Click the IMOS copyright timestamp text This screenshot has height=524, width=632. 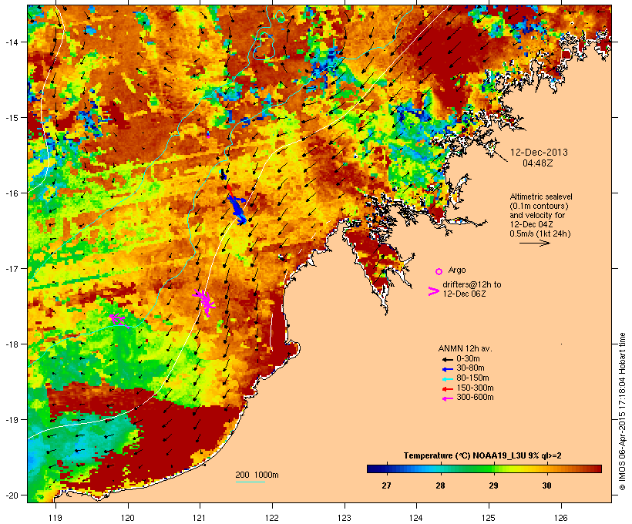click(x=622, y=411)
